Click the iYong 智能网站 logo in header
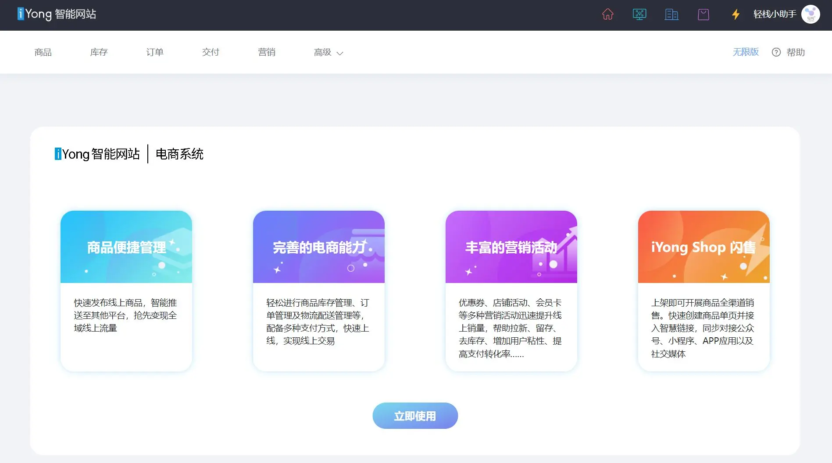The width and height of the screenshot is (832, 463). [x=57, y=14]
